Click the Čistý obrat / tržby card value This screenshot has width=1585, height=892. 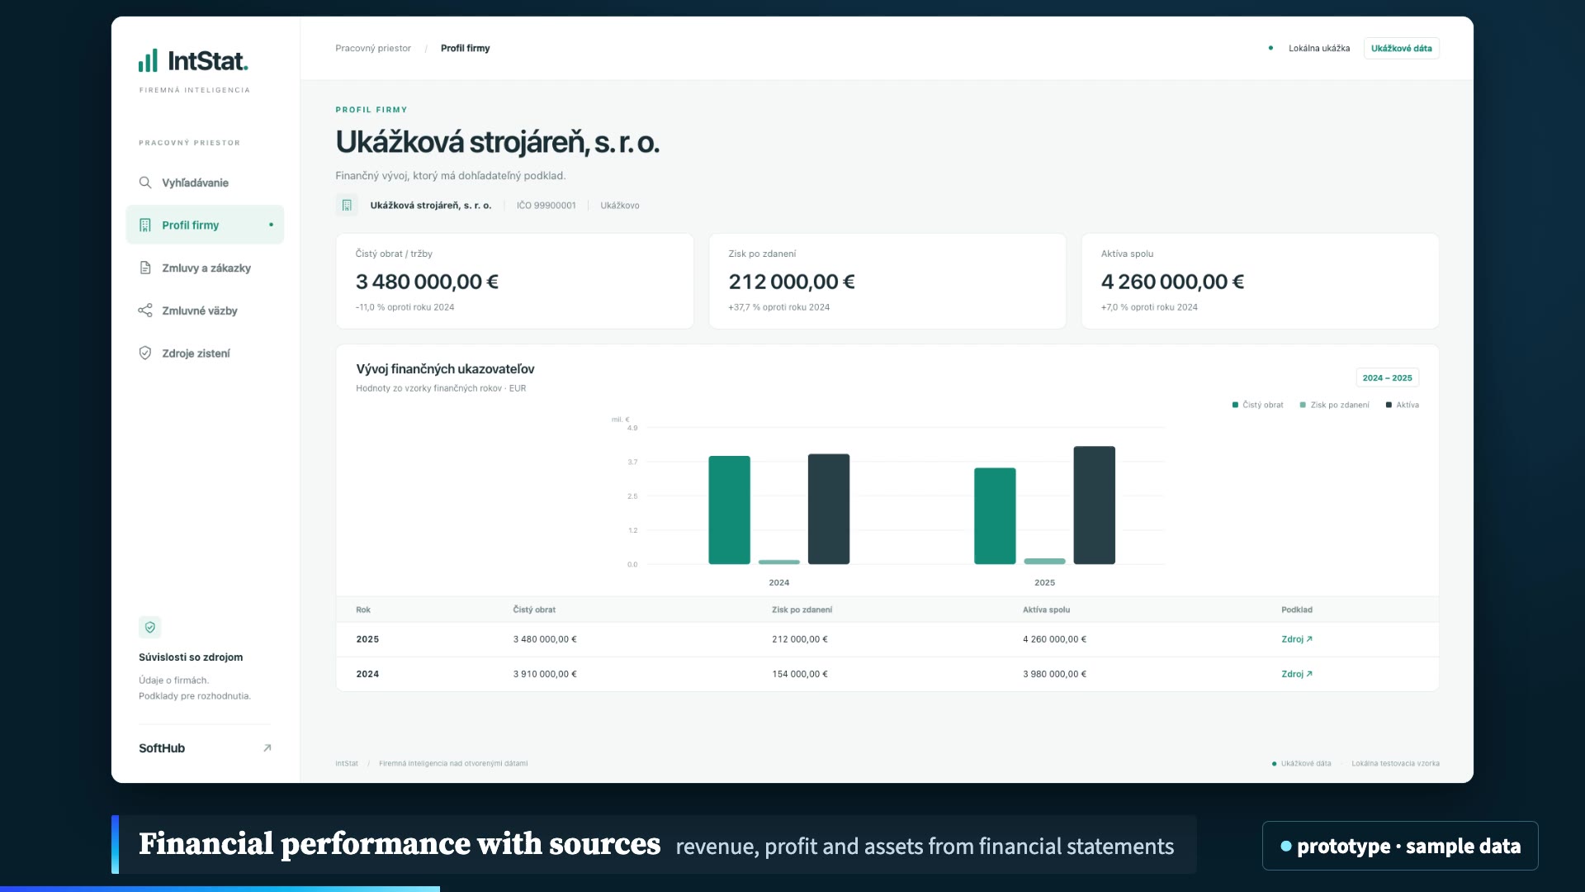click(427, 282)
